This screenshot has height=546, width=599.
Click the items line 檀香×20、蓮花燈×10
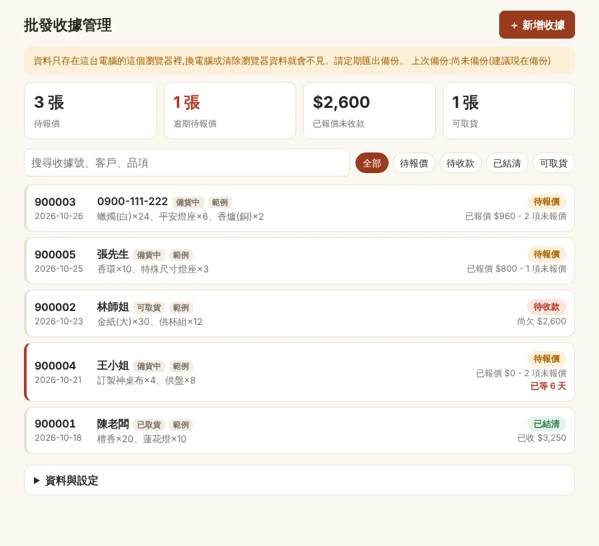tap(142, 439)
